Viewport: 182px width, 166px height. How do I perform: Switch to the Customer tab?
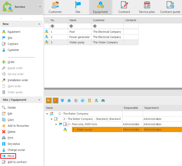55,7
